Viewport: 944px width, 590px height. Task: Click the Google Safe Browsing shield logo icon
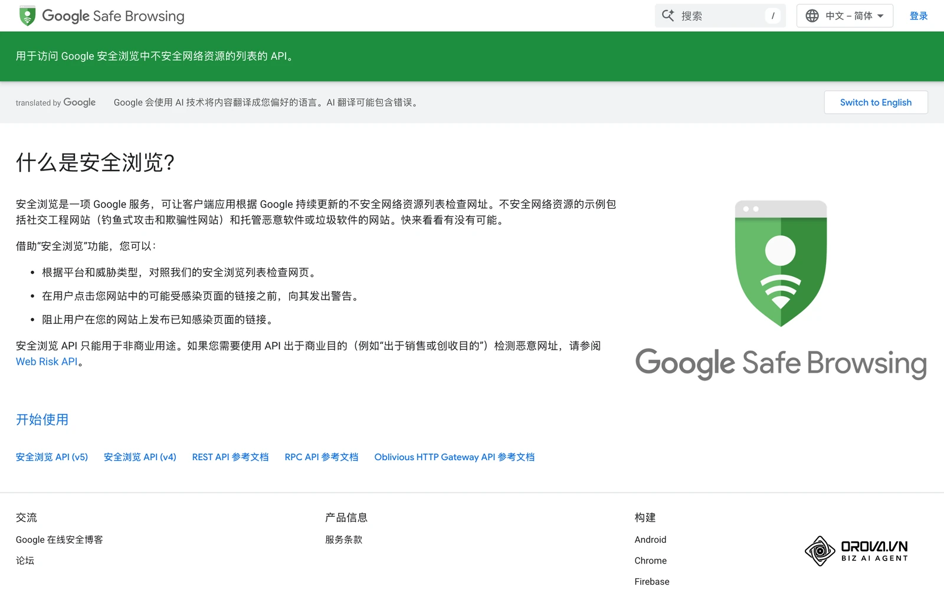point(27,16)
